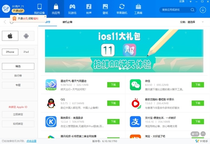Select 排行榜 ranking in sidebar
The height and width of the screenshot is (144, 210).
18,76
